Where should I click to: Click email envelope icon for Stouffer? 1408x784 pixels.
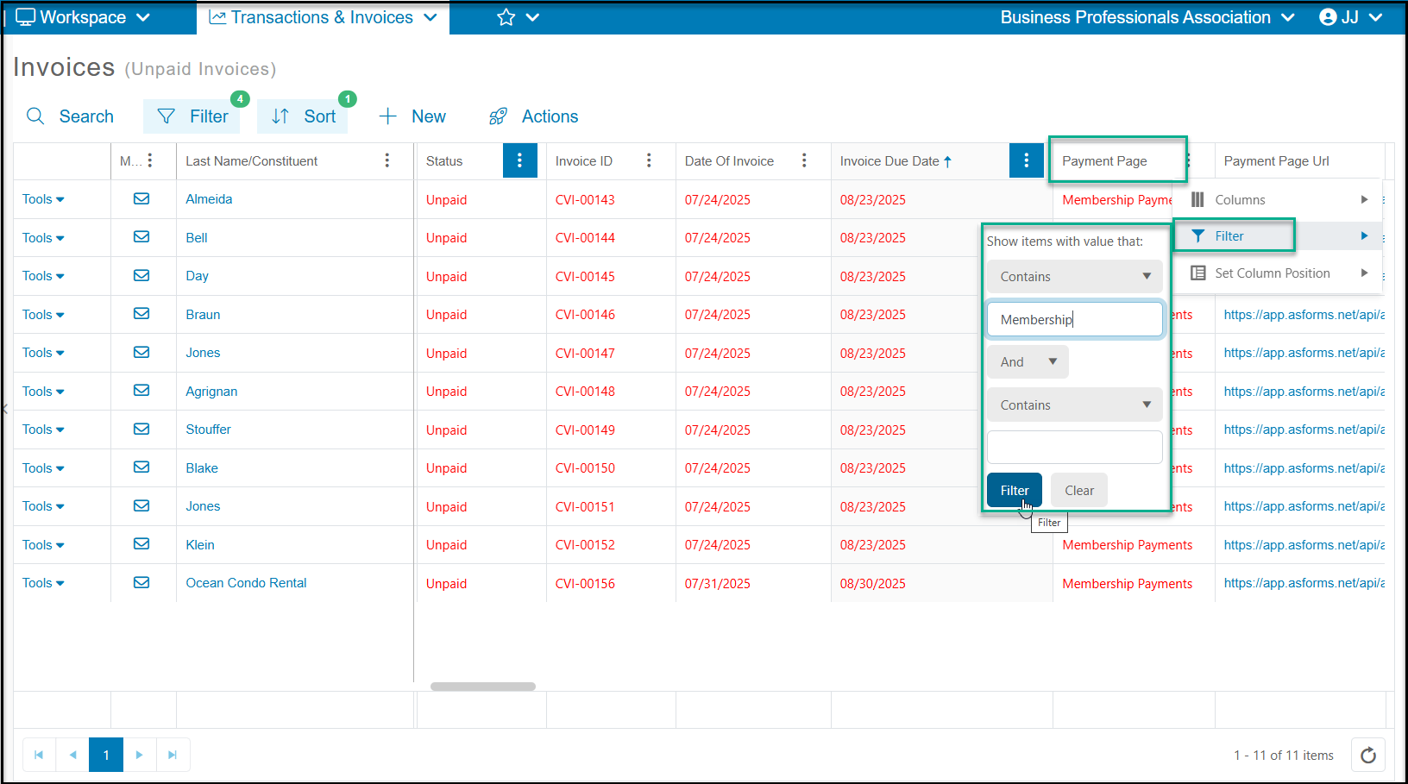point(141,429)
